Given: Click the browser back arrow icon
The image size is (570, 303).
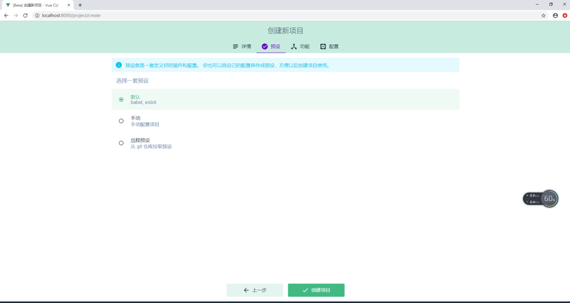Looking at the screenshot, I should [6, 15].
